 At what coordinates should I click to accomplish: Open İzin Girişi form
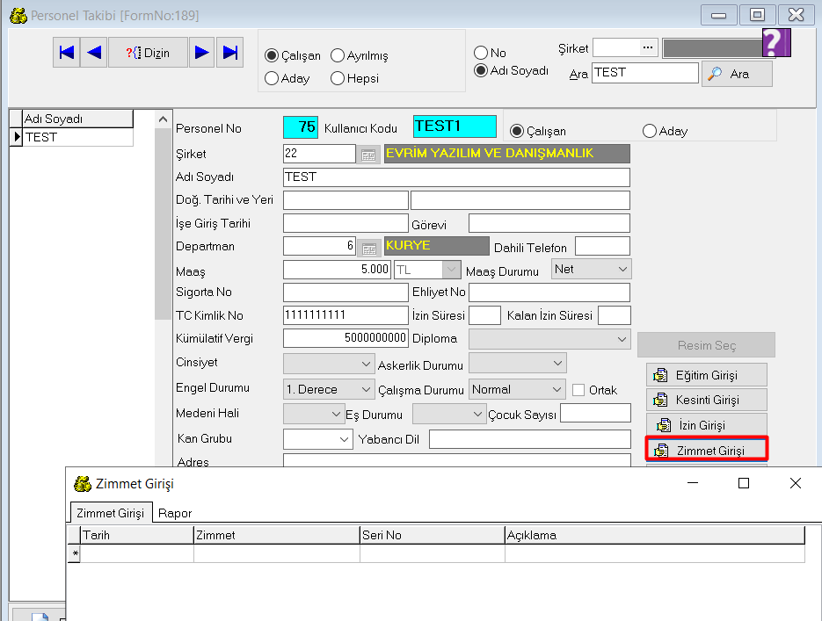(x=707, y=425)
